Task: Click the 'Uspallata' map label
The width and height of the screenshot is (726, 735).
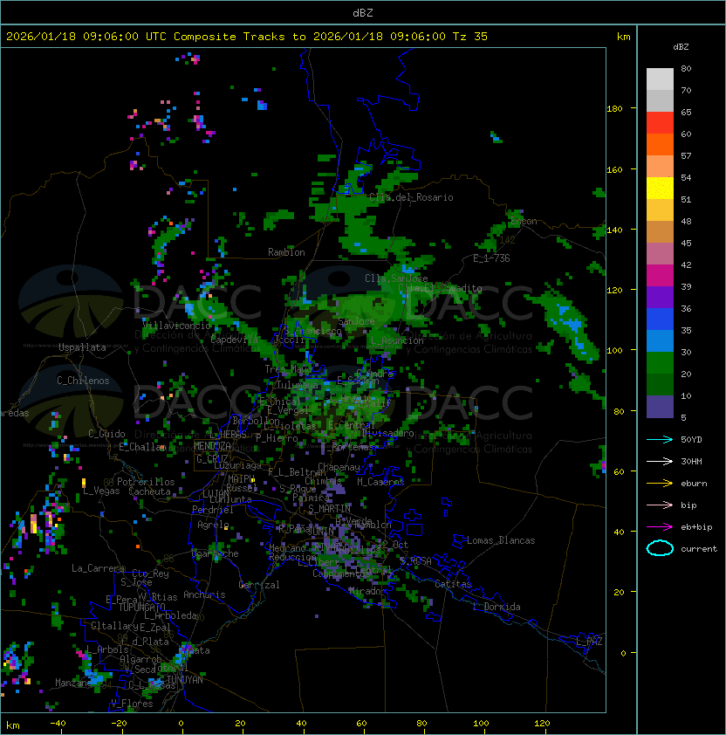Action: [82, 347]
